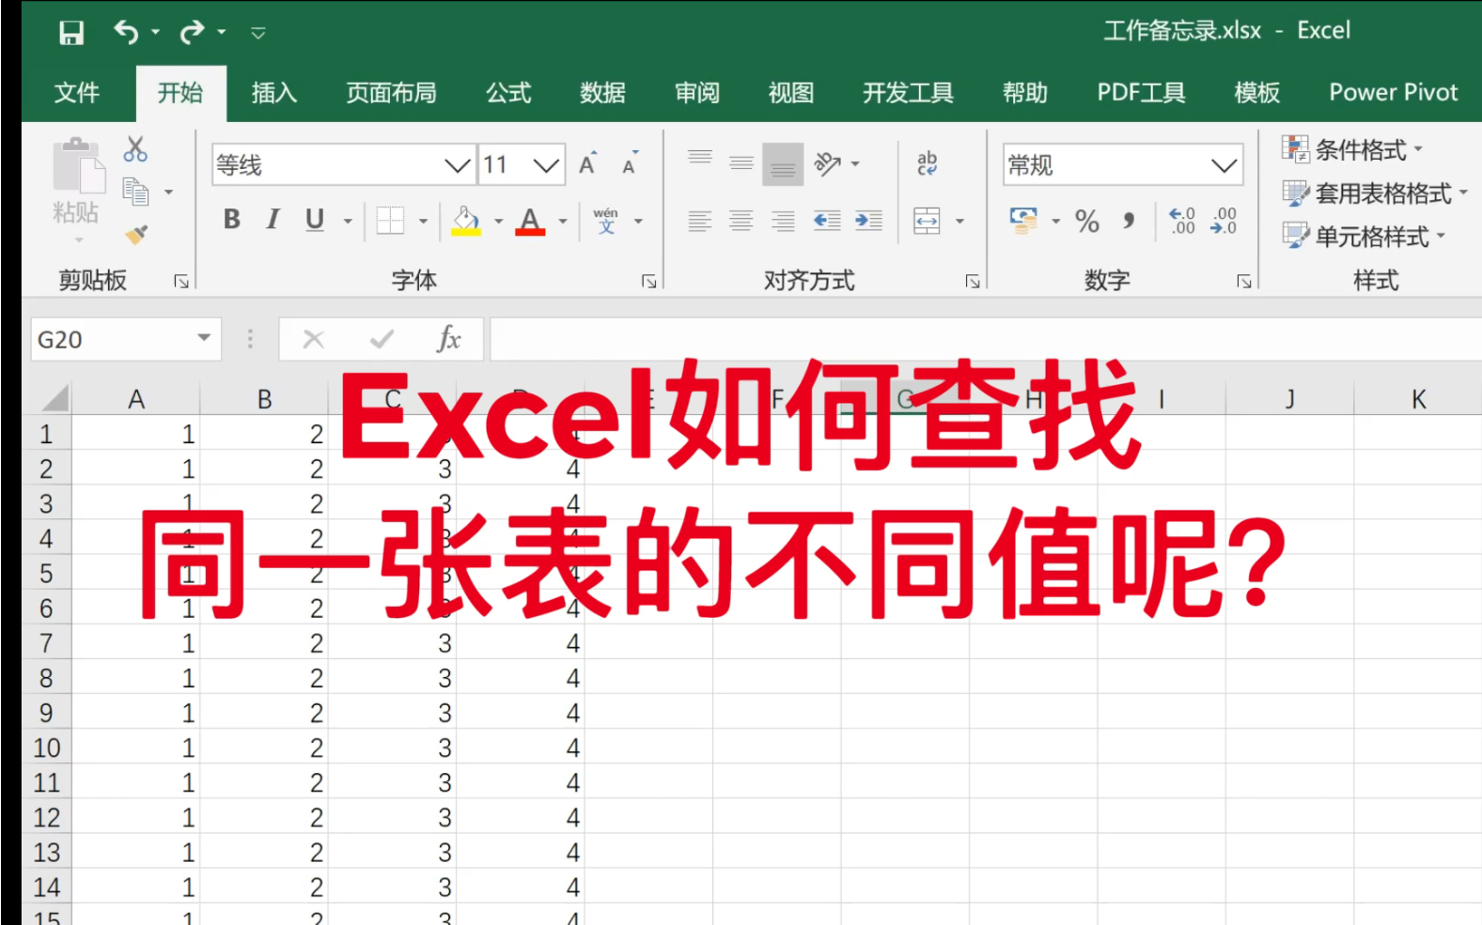
Task: Switch to the 审阅 ribbon tab
Action: (x=697, y=93)
